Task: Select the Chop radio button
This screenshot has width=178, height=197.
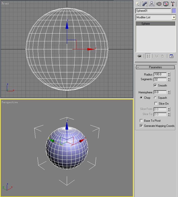Action: point(141,98)
